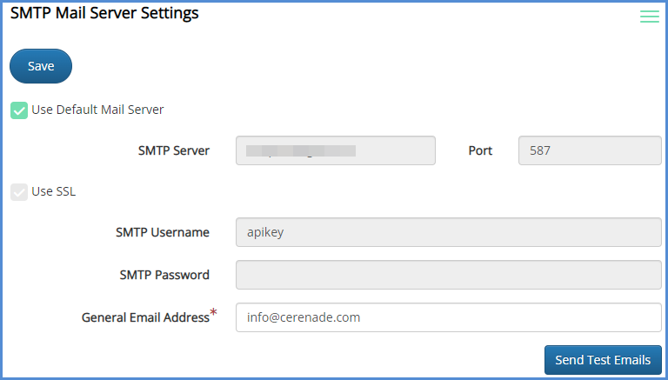The image size is (668, 380).
Task: Click the Save button
Action: (x=41, y=66)
